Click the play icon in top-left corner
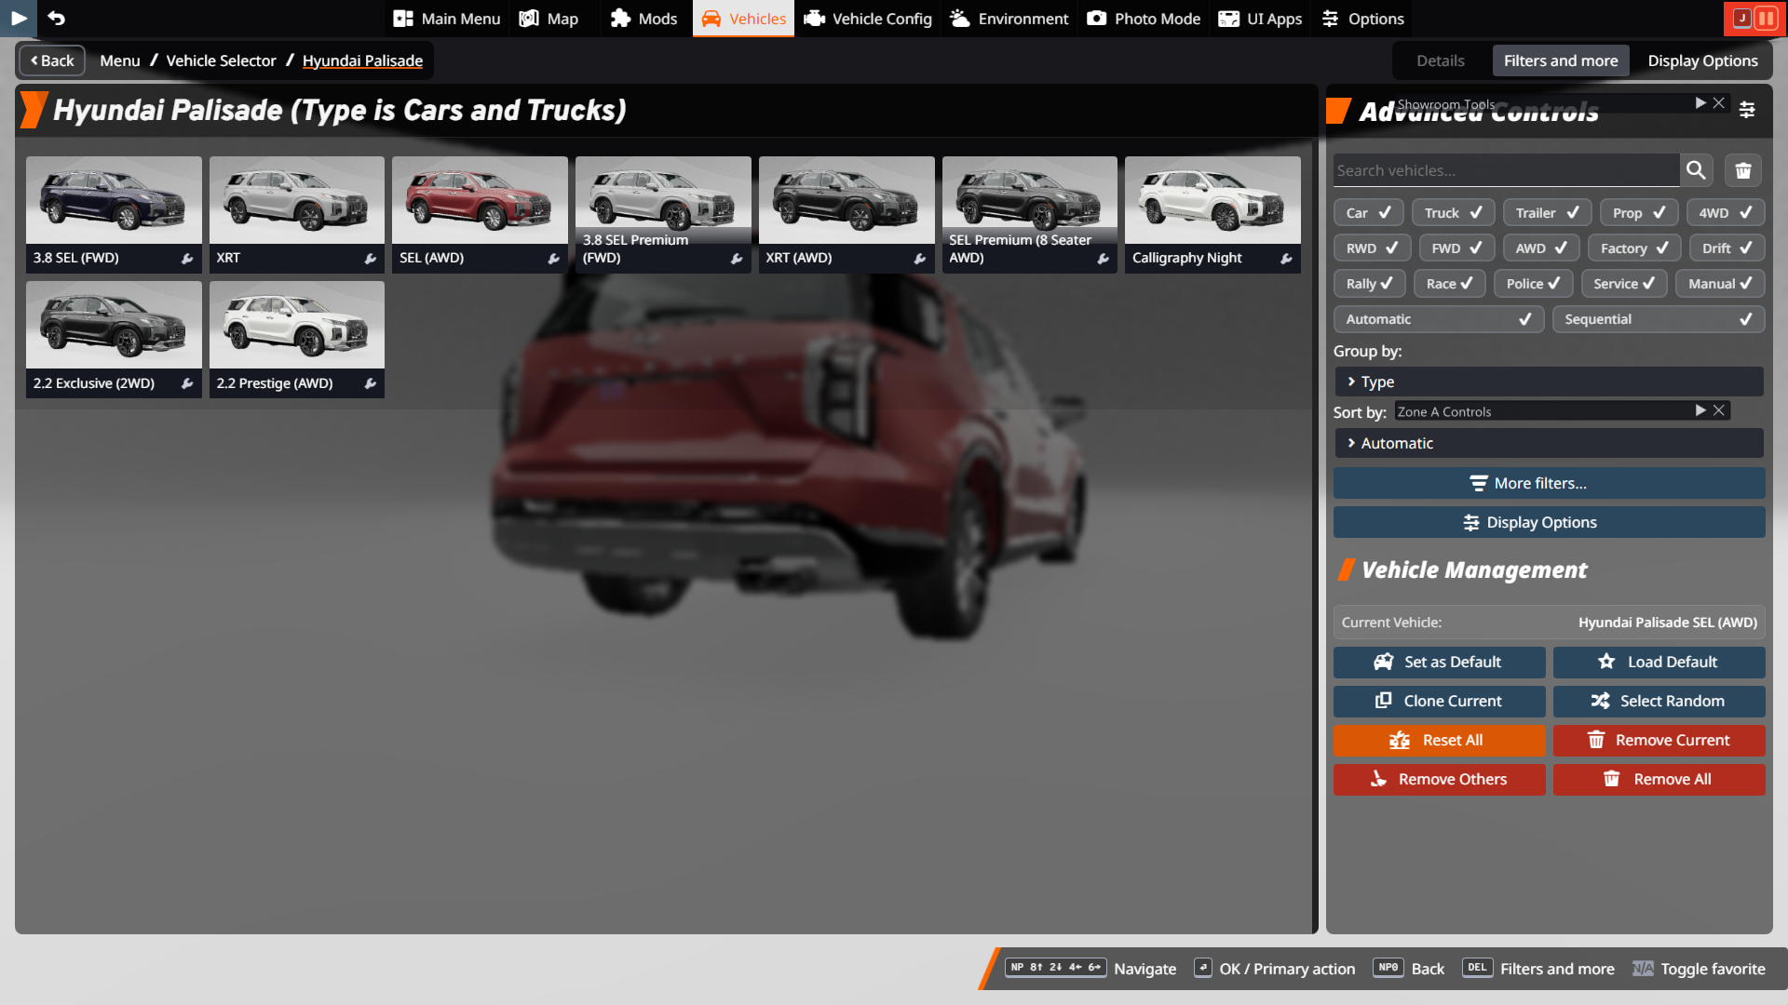The height and width of the screenshot is (1005, 1788). click(19, 18)
